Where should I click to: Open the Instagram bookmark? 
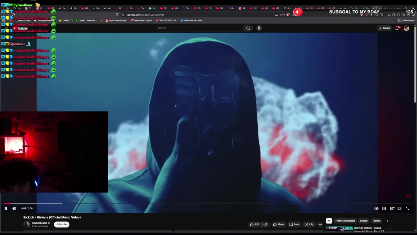coord(116,21)
